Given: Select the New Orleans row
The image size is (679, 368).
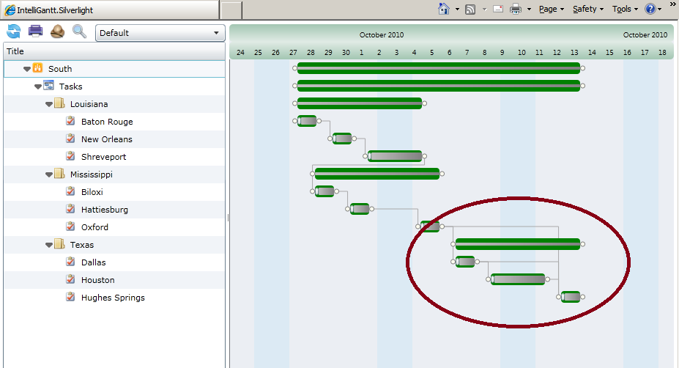Looking at the screenshot, I should 114,139.
